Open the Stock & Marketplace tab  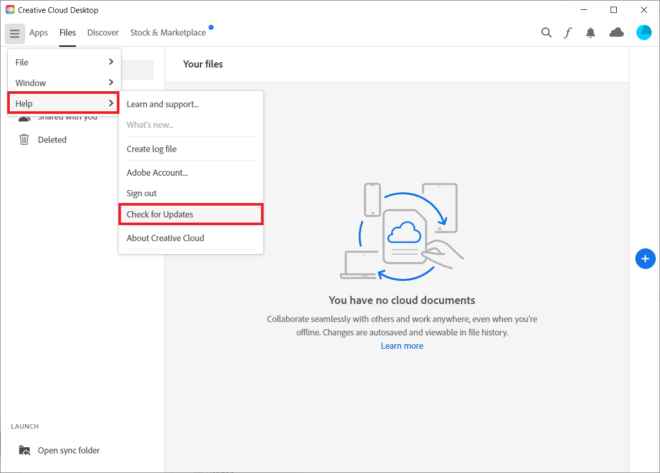tap(168, 33)
